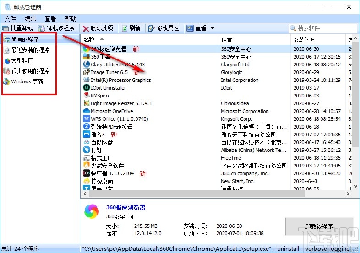Click the 爱转换PDF转换器 icon
This screenshot has height=253, width=360.
click(87, 127)
